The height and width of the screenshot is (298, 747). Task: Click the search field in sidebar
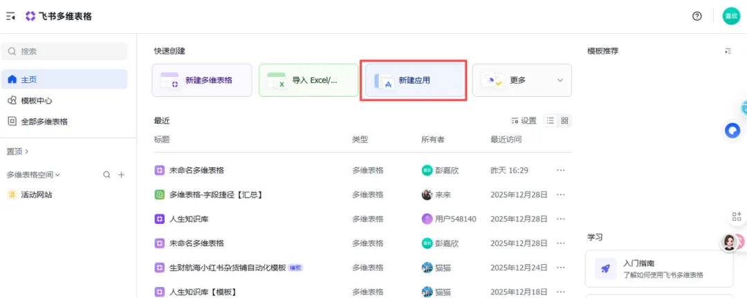click(64, 51)
